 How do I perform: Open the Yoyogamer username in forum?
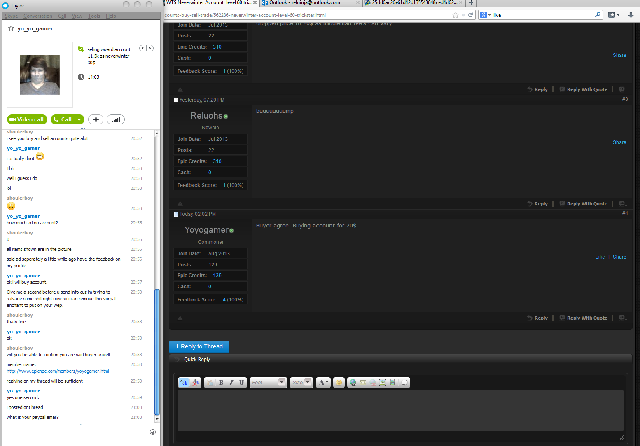[206, 230]
